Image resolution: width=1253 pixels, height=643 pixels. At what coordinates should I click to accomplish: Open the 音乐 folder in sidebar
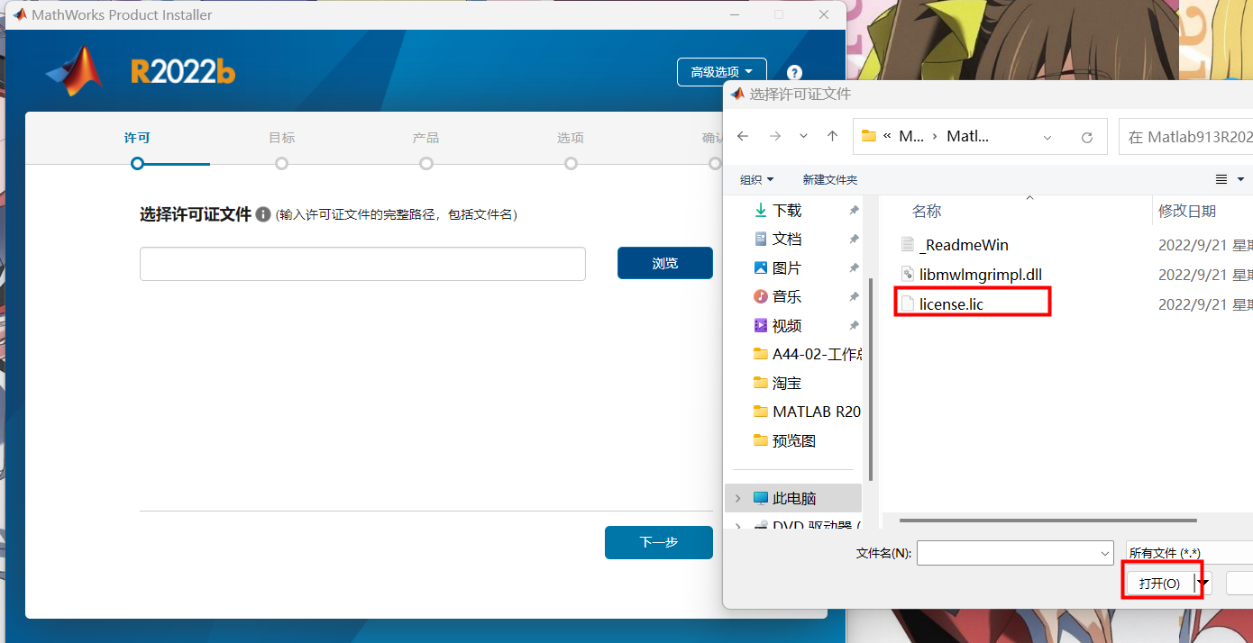(x=786, y=296)
